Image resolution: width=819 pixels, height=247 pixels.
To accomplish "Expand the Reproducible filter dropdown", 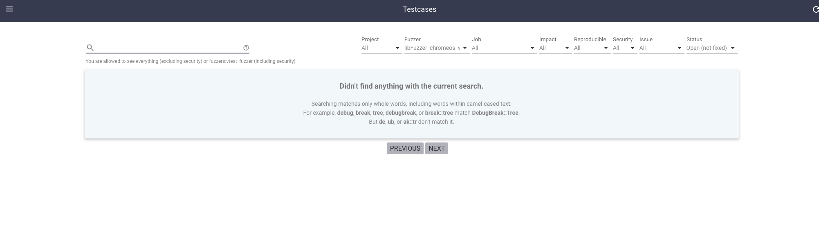I will click(x=592, y=48).
